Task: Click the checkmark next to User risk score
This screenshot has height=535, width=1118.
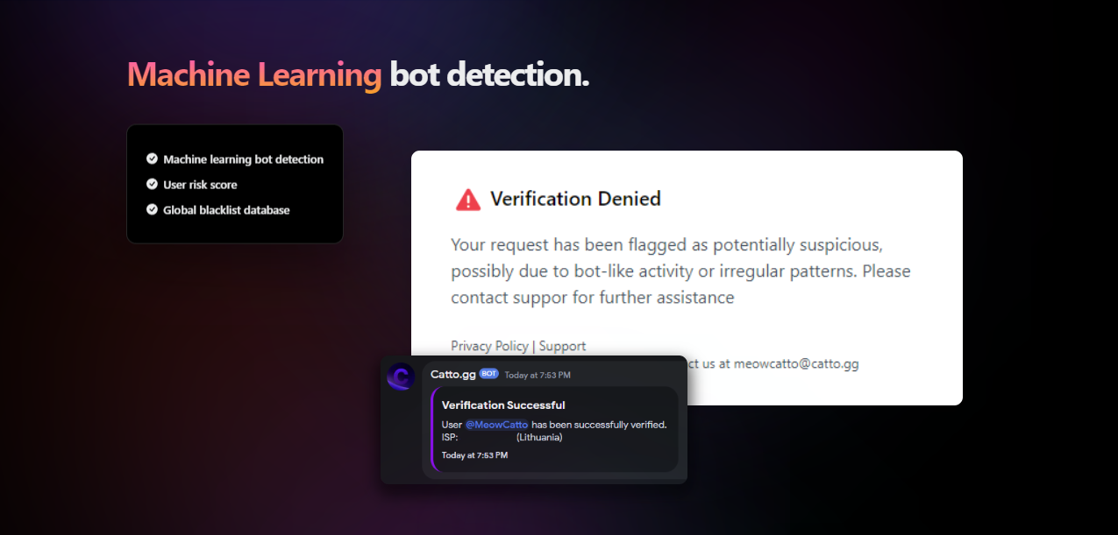Action: 152,185
